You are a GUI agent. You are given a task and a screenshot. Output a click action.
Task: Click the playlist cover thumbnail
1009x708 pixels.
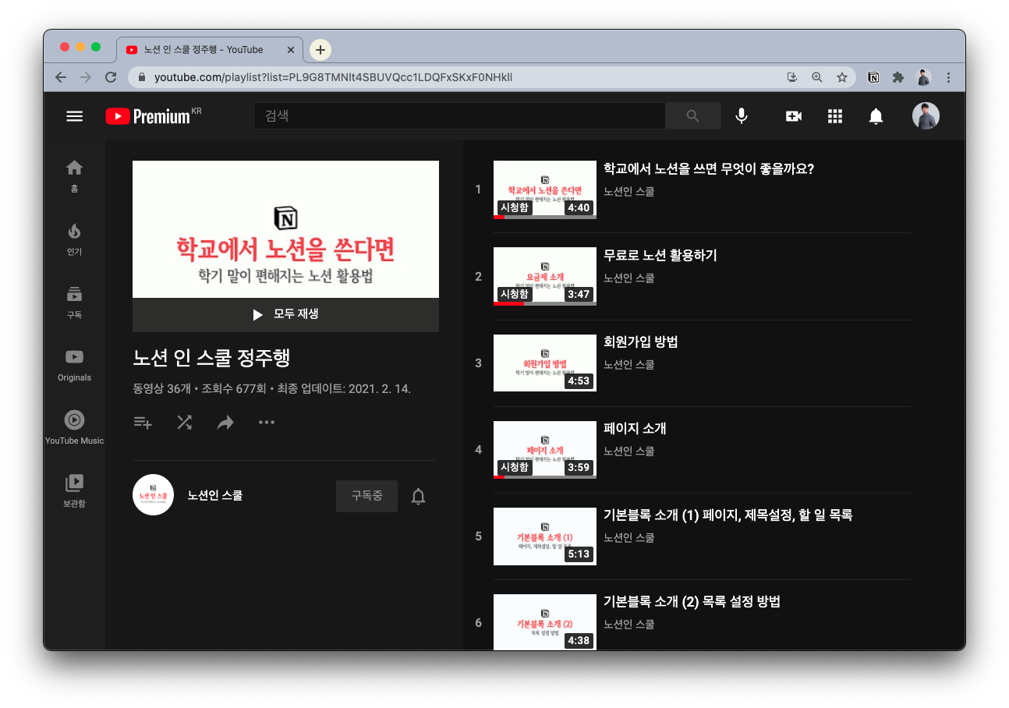285,229
